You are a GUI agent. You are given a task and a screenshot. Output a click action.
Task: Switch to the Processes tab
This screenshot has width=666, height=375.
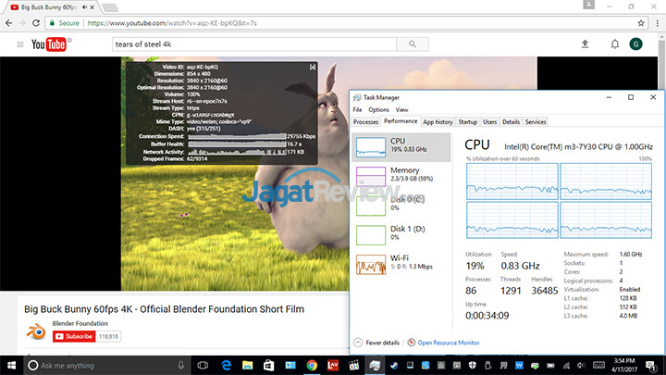point(365,122)
